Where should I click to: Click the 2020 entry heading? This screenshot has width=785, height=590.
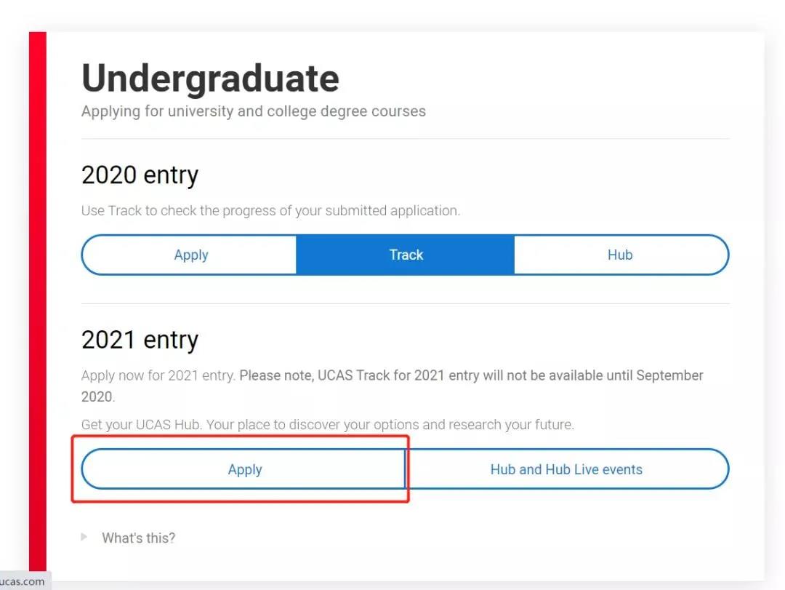(140, 175)
